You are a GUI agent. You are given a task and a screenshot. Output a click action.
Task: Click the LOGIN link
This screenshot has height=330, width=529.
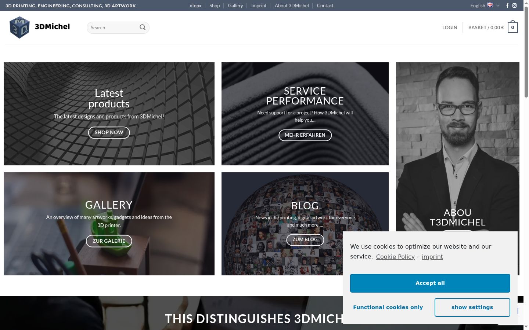pos(450,27)
